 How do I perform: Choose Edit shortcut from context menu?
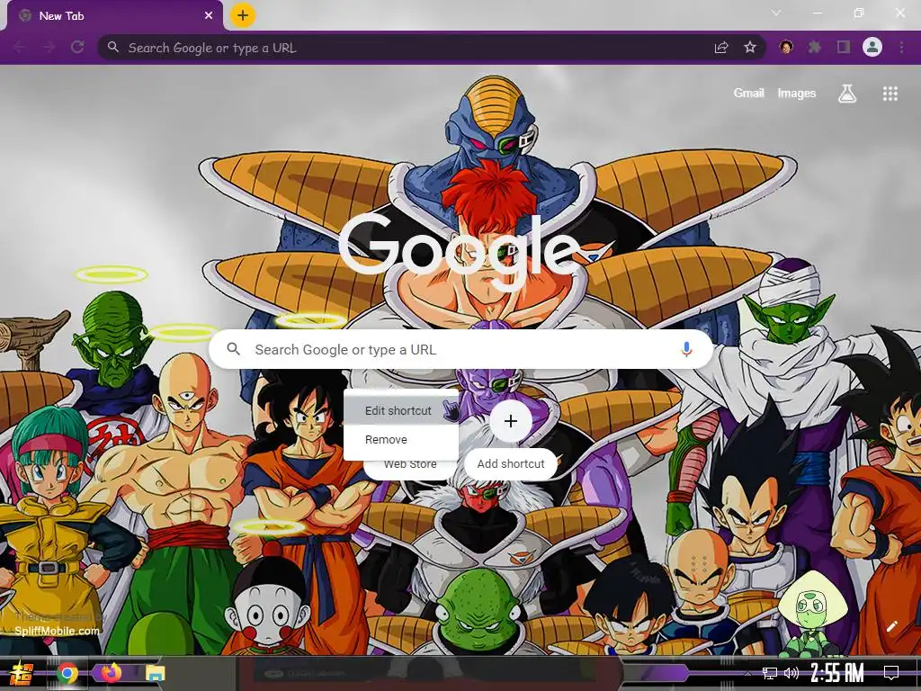(400, 410)
